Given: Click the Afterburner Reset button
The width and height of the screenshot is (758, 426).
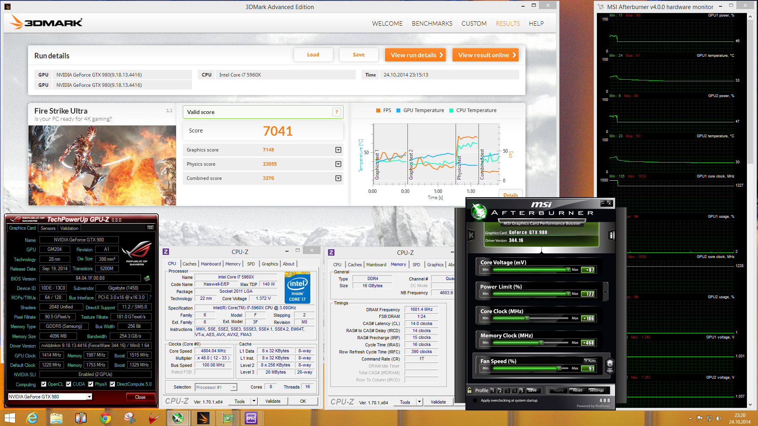Looking at the screenshot, I should coord(577,390).
